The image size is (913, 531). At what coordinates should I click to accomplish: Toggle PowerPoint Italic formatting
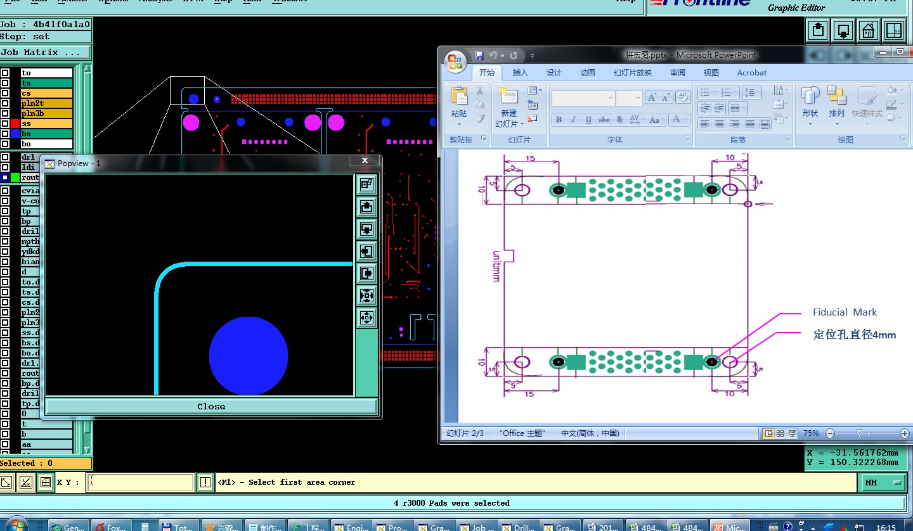(x=573, y=120)
